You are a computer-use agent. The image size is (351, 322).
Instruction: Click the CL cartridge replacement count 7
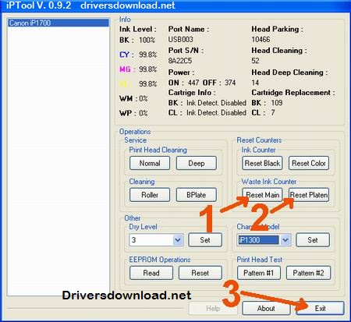click(x=273, y=112)
